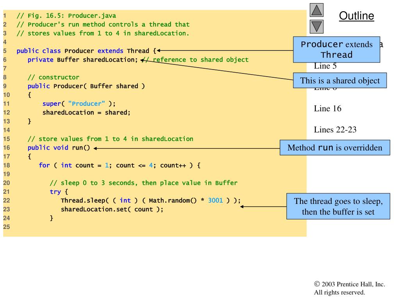Viewport: 400px width, 300px height.
Task: Select the 'Line 5' outline entry
Action: (x=325, y=66)
